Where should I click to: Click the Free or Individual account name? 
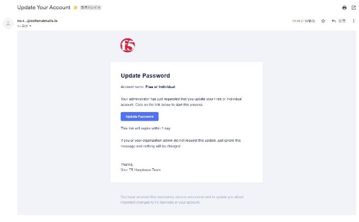tap(160, 87)
